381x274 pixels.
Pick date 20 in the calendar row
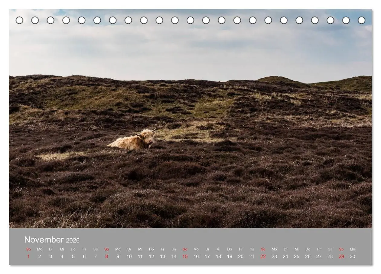241,256
